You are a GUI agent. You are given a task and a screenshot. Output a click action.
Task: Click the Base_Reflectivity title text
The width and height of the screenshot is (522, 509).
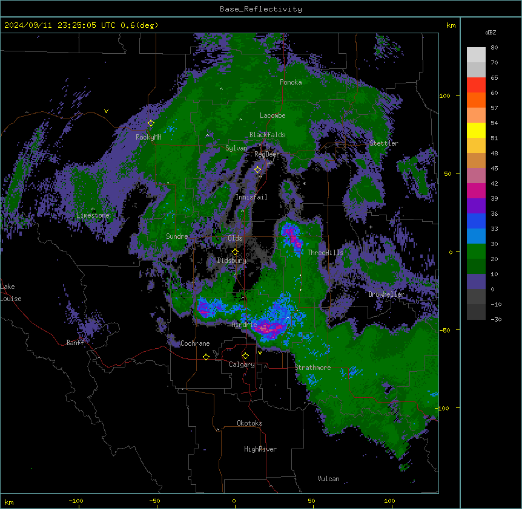(x=261, y=9)
